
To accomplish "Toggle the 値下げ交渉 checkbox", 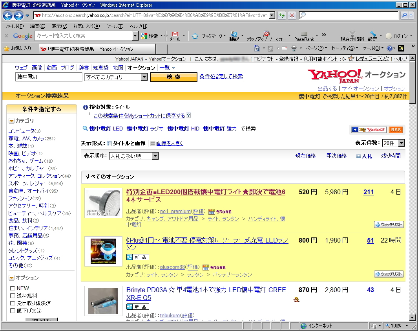I will (x=13, y=311).
